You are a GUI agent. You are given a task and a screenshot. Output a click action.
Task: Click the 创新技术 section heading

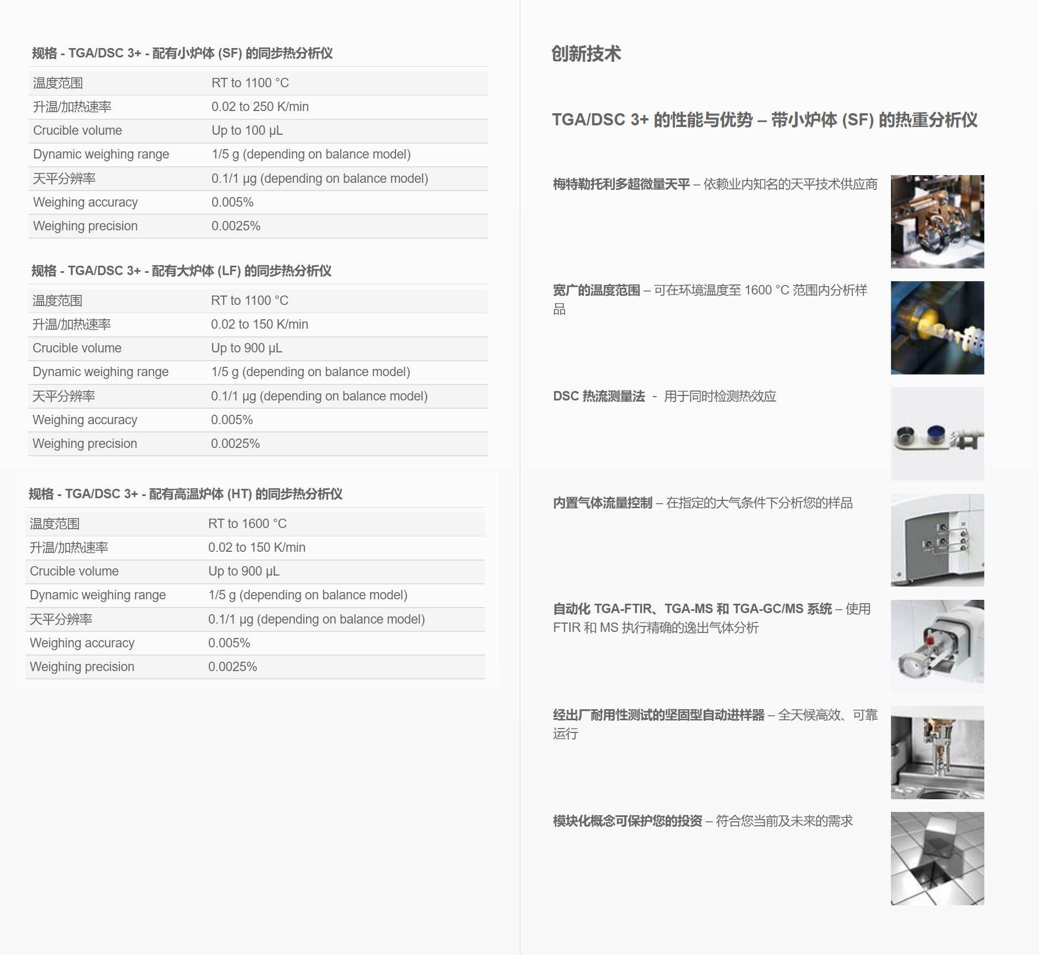click(586, 54)
